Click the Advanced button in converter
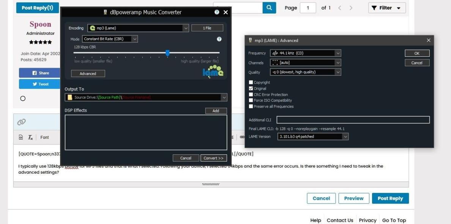 (88, 74)
